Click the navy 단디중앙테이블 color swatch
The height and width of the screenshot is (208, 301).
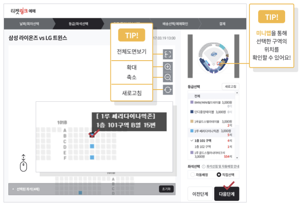(192, 112)
